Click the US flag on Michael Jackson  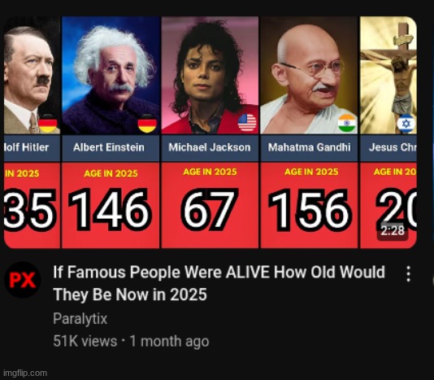247,123
